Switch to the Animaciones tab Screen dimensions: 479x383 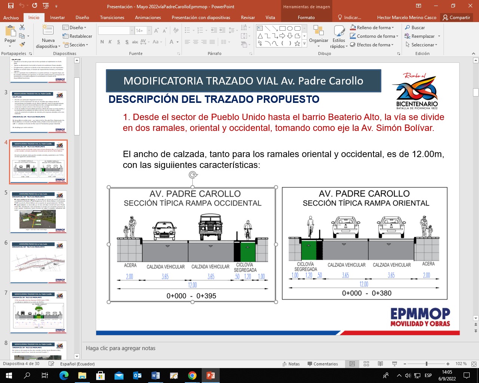148,18
